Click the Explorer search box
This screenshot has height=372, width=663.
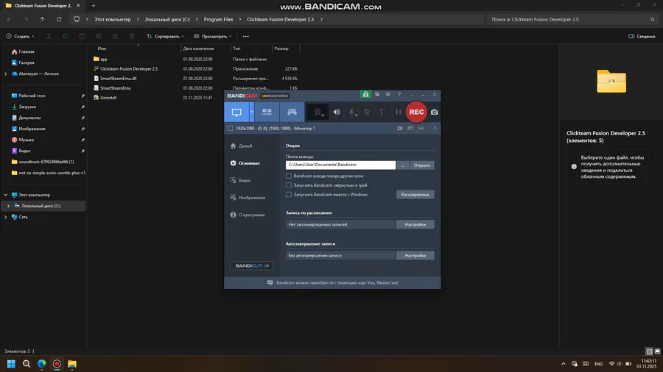pos(572,19)
